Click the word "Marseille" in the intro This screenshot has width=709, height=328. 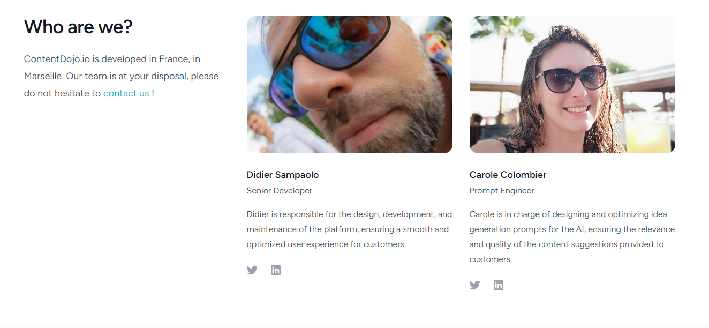pyautogui.click(x=43, y=76)
